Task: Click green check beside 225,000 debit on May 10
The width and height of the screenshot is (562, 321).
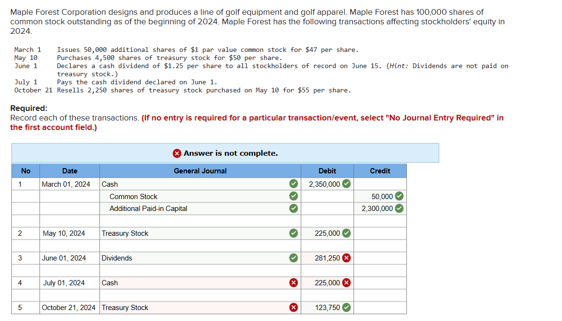Action: point(346,233)
